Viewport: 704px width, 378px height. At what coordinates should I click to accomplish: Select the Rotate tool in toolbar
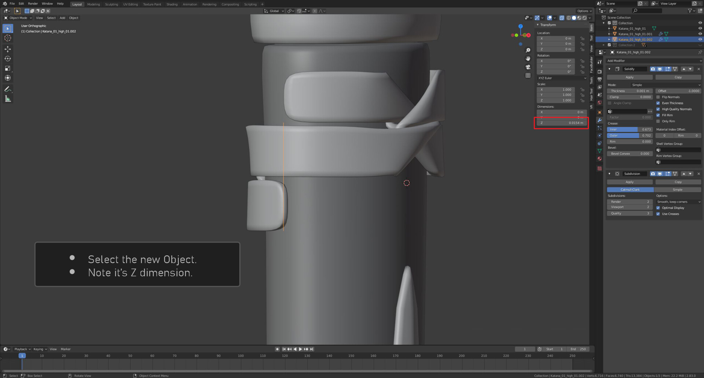click(8, 59)
